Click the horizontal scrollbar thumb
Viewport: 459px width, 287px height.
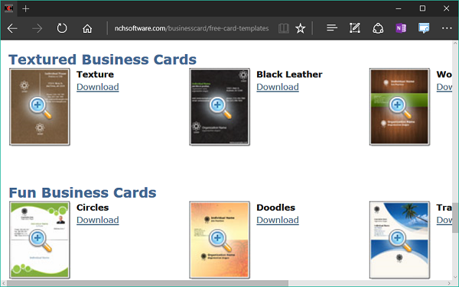(x=148, y=283)
